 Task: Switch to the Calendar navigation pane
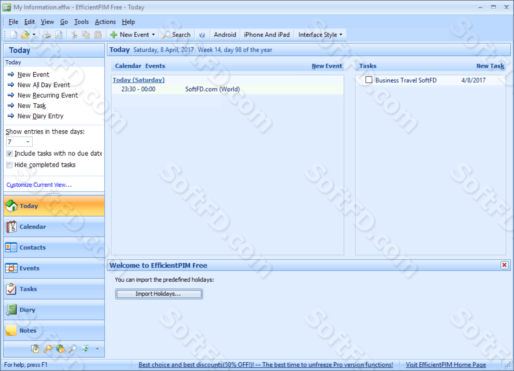tap(54, 227)
